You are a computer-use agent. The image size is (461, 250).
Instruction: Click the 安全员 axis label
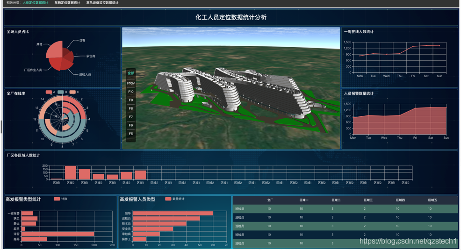[x=126, y=229]
